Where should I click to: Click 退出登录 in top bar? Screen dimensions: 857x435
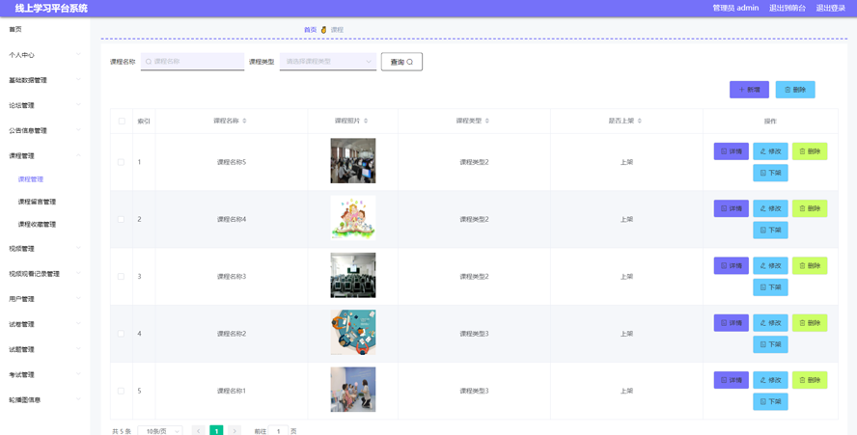pos(831,8)
